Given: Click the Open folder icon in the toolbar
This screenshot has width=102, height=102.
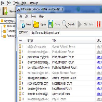Looking at the screenshot, I should 36,24.
